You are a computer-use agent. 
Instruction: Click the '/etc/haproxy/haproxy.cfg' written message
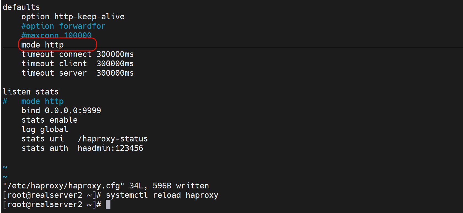64,186
